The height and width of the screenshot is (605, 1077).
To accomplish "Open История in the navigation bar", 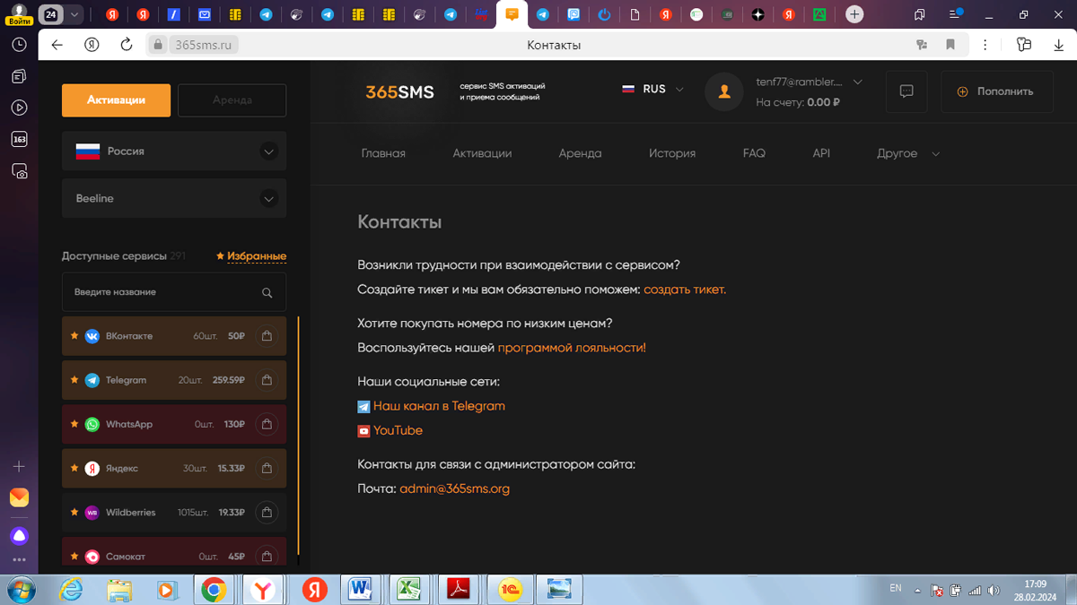I will [672, 153].
